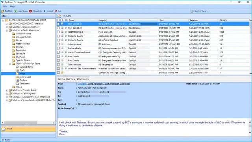The image size is (252, 142).
Task: Sort by the Sent column header
Action: (173, 20)
